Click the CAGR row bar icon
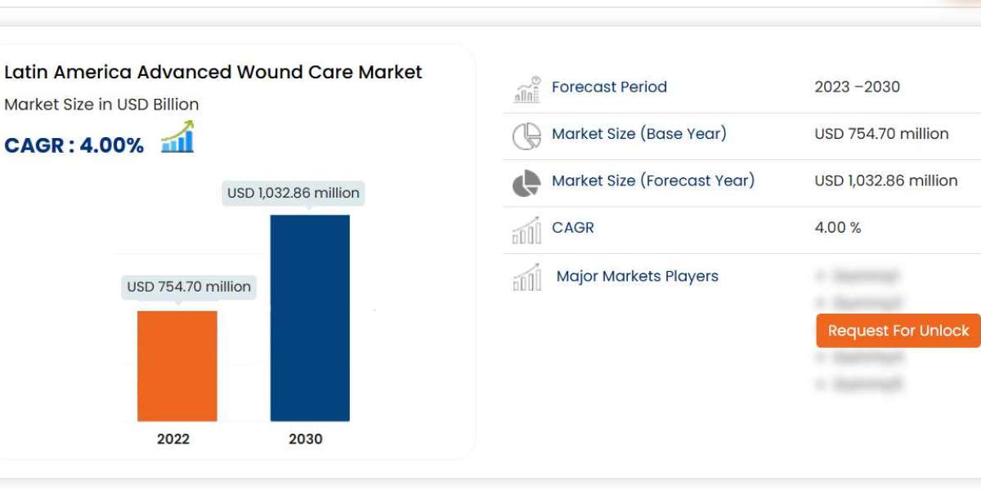Screen dimensions: 981x490 [x=526, y=229]
